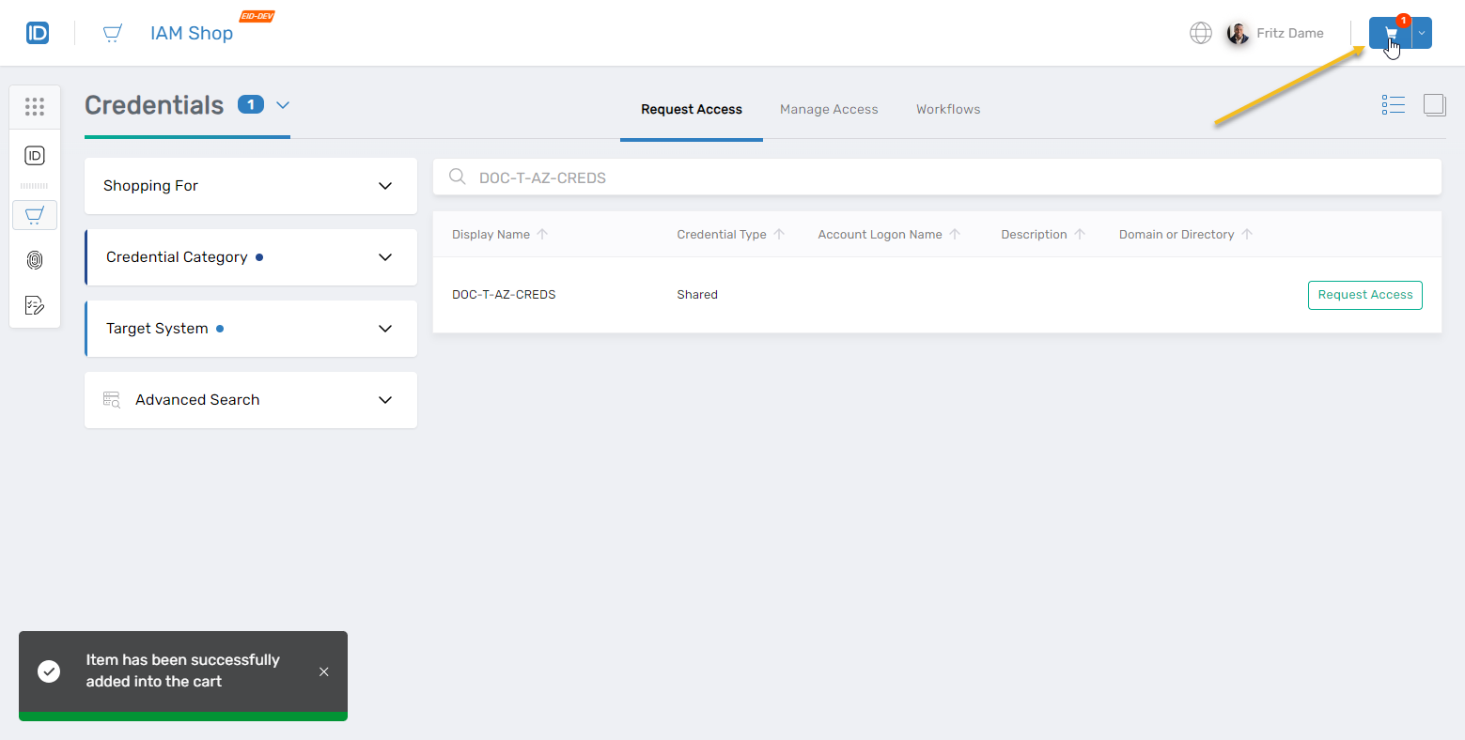1465x740 pixels.
Task: Open dropdown arrow next to cart button
Action: pyautogui.click(x=1422, y=33)
